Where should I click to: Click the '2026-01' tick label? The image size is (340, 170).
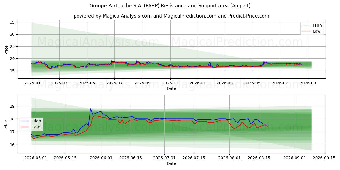coord(198,83)
